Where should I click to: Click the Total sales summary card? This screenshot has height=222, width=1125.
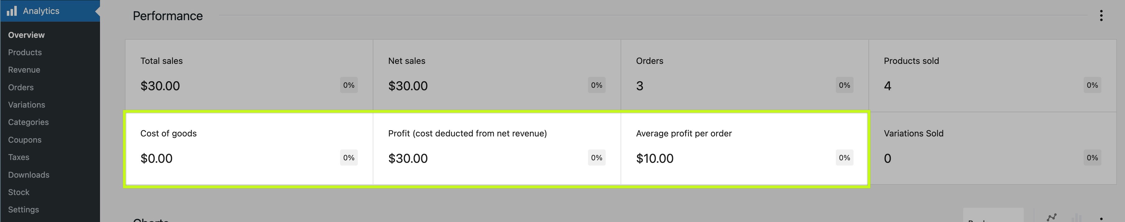249,75
